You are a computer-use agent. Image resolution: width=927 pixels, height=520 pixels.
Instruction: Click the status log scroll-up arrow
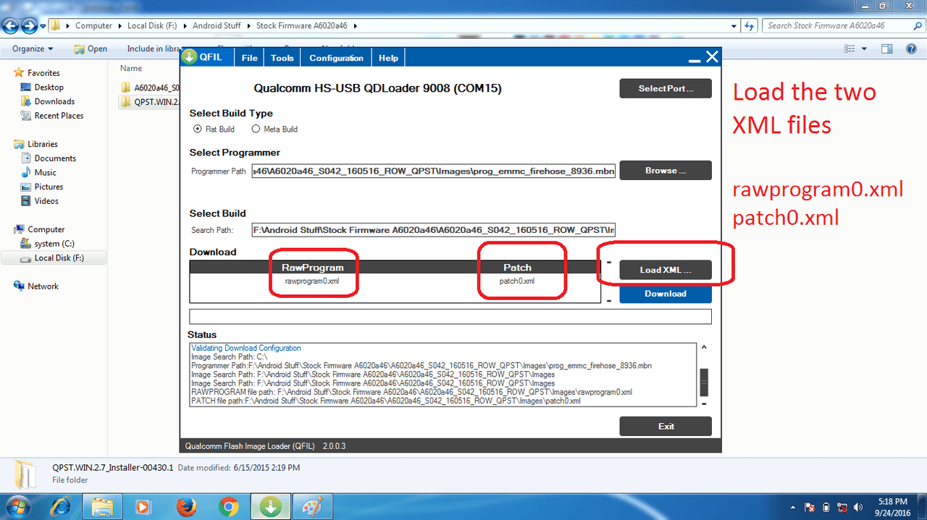703,348
